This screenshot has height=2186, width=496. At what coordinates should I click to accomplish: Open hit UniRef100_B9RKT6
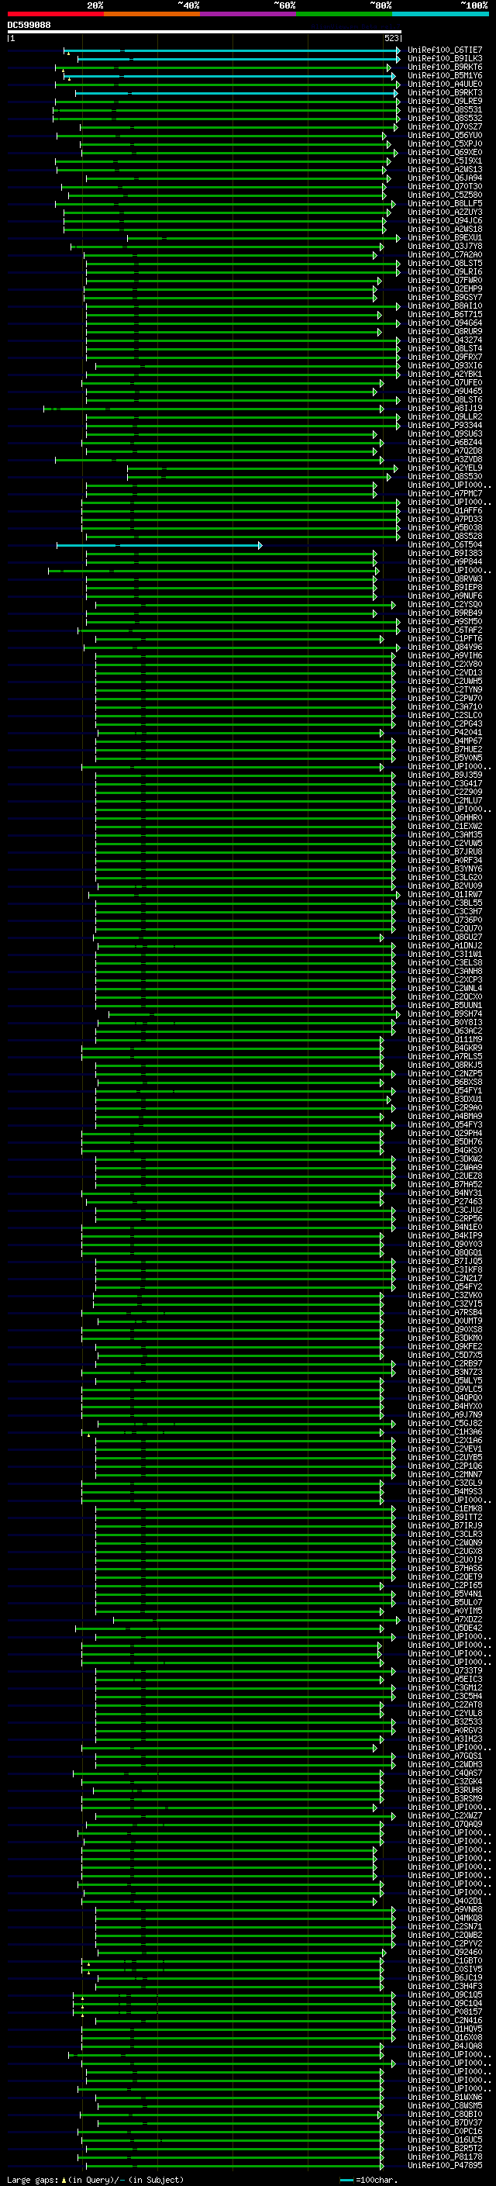pyautogui.click(x=445, y=67)
